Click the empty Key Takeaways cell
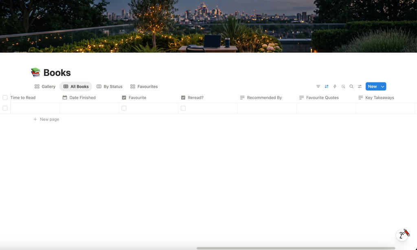The height and width of the screenshot is (250, 417). point(385,108)
